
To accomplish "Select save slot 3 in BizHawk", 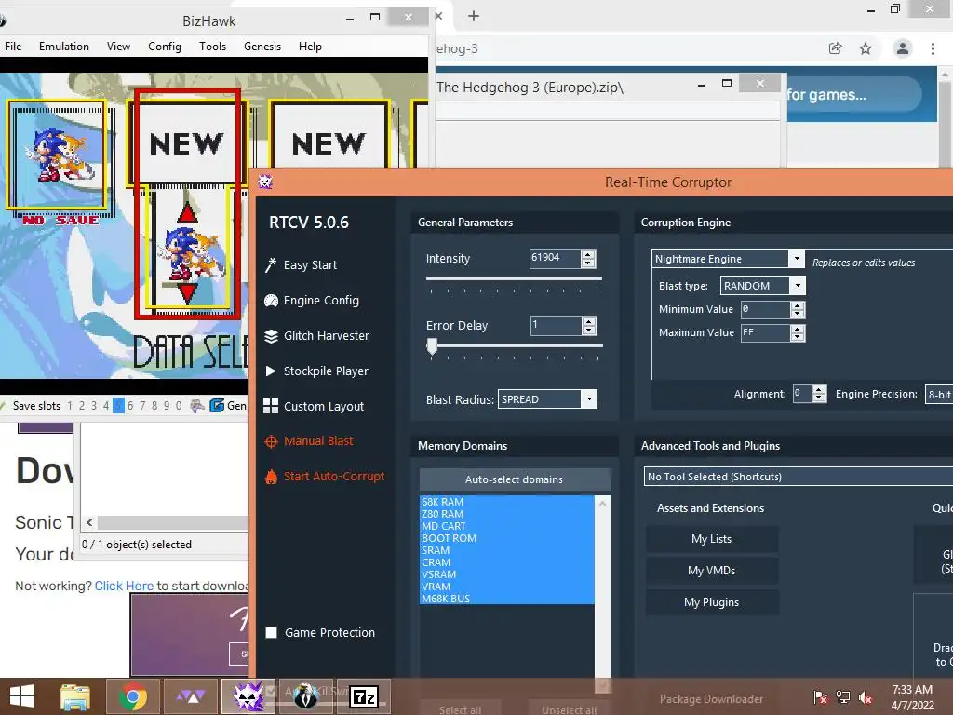I will coord(94,406).
